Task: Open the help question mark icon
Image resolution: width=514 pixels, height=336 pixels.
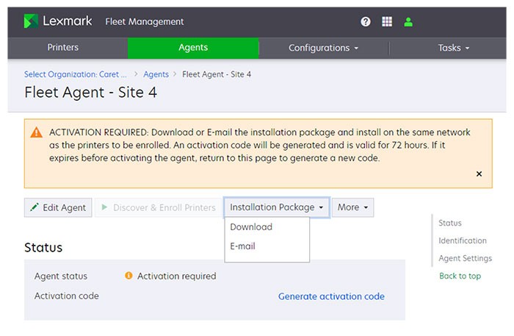Action: tap(366, 22)
